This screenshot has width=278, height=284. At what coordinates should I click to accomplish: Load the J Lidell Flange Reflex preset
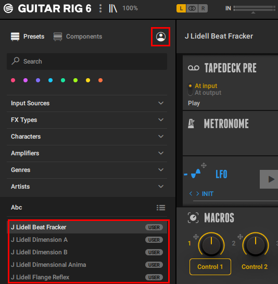pos(87,277)
